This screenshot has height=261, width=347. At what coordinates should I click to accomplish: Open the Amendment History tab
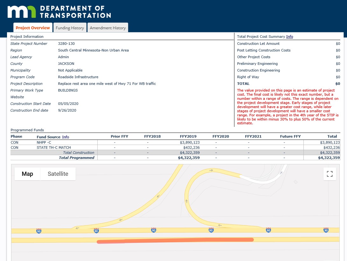pos(108,28)
